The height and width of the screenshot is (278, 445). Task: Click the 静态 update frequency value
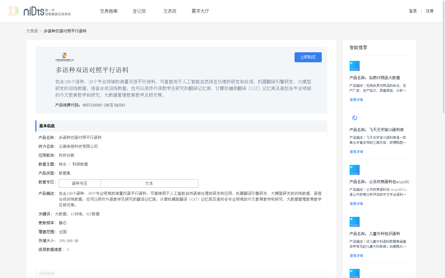click(63, 223)
